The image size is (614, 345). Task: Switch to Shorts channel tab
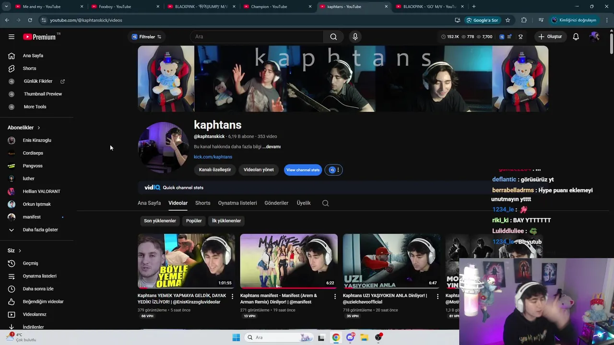(x=202, y=203)
